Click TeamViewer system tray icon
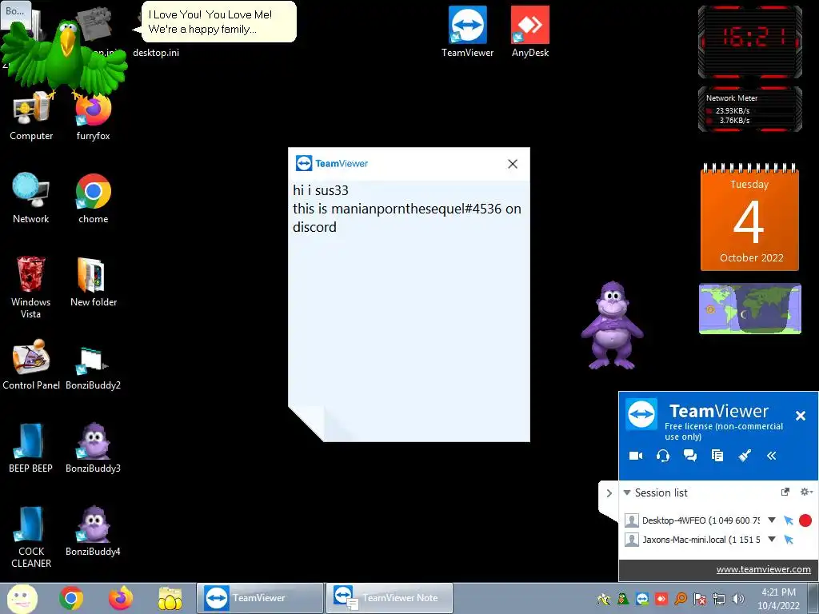 [642, 599]
